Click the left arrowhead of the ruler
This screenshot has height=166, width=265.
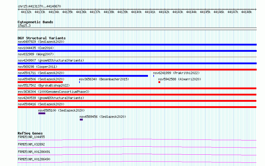coord(18,9)
